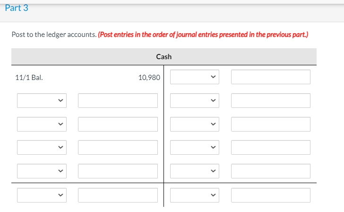This screenshot has width=344, height=212.
Task: Click the credit amount field beside 10,980
Action: pyautogui.click(x=270, y=77)
